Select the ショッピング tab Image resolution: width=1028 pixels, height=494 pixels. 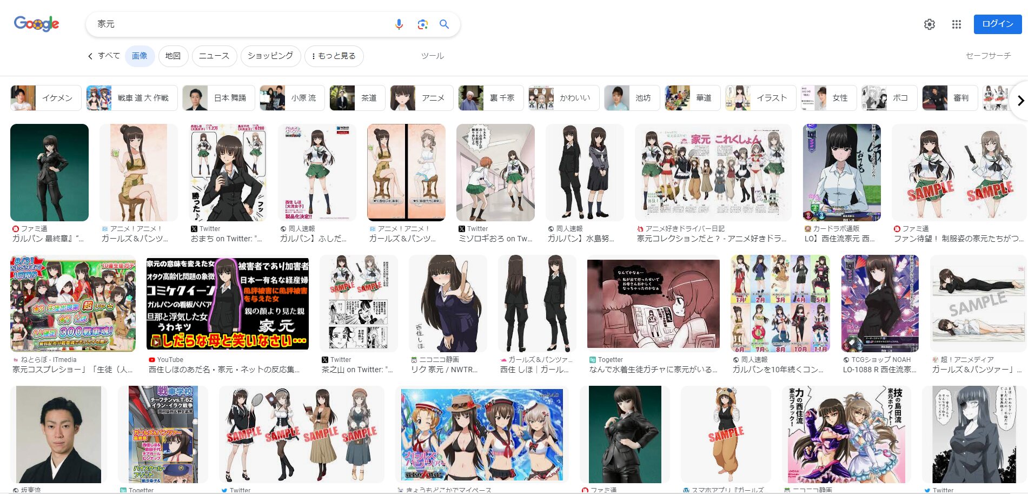[x=270, y=56]
